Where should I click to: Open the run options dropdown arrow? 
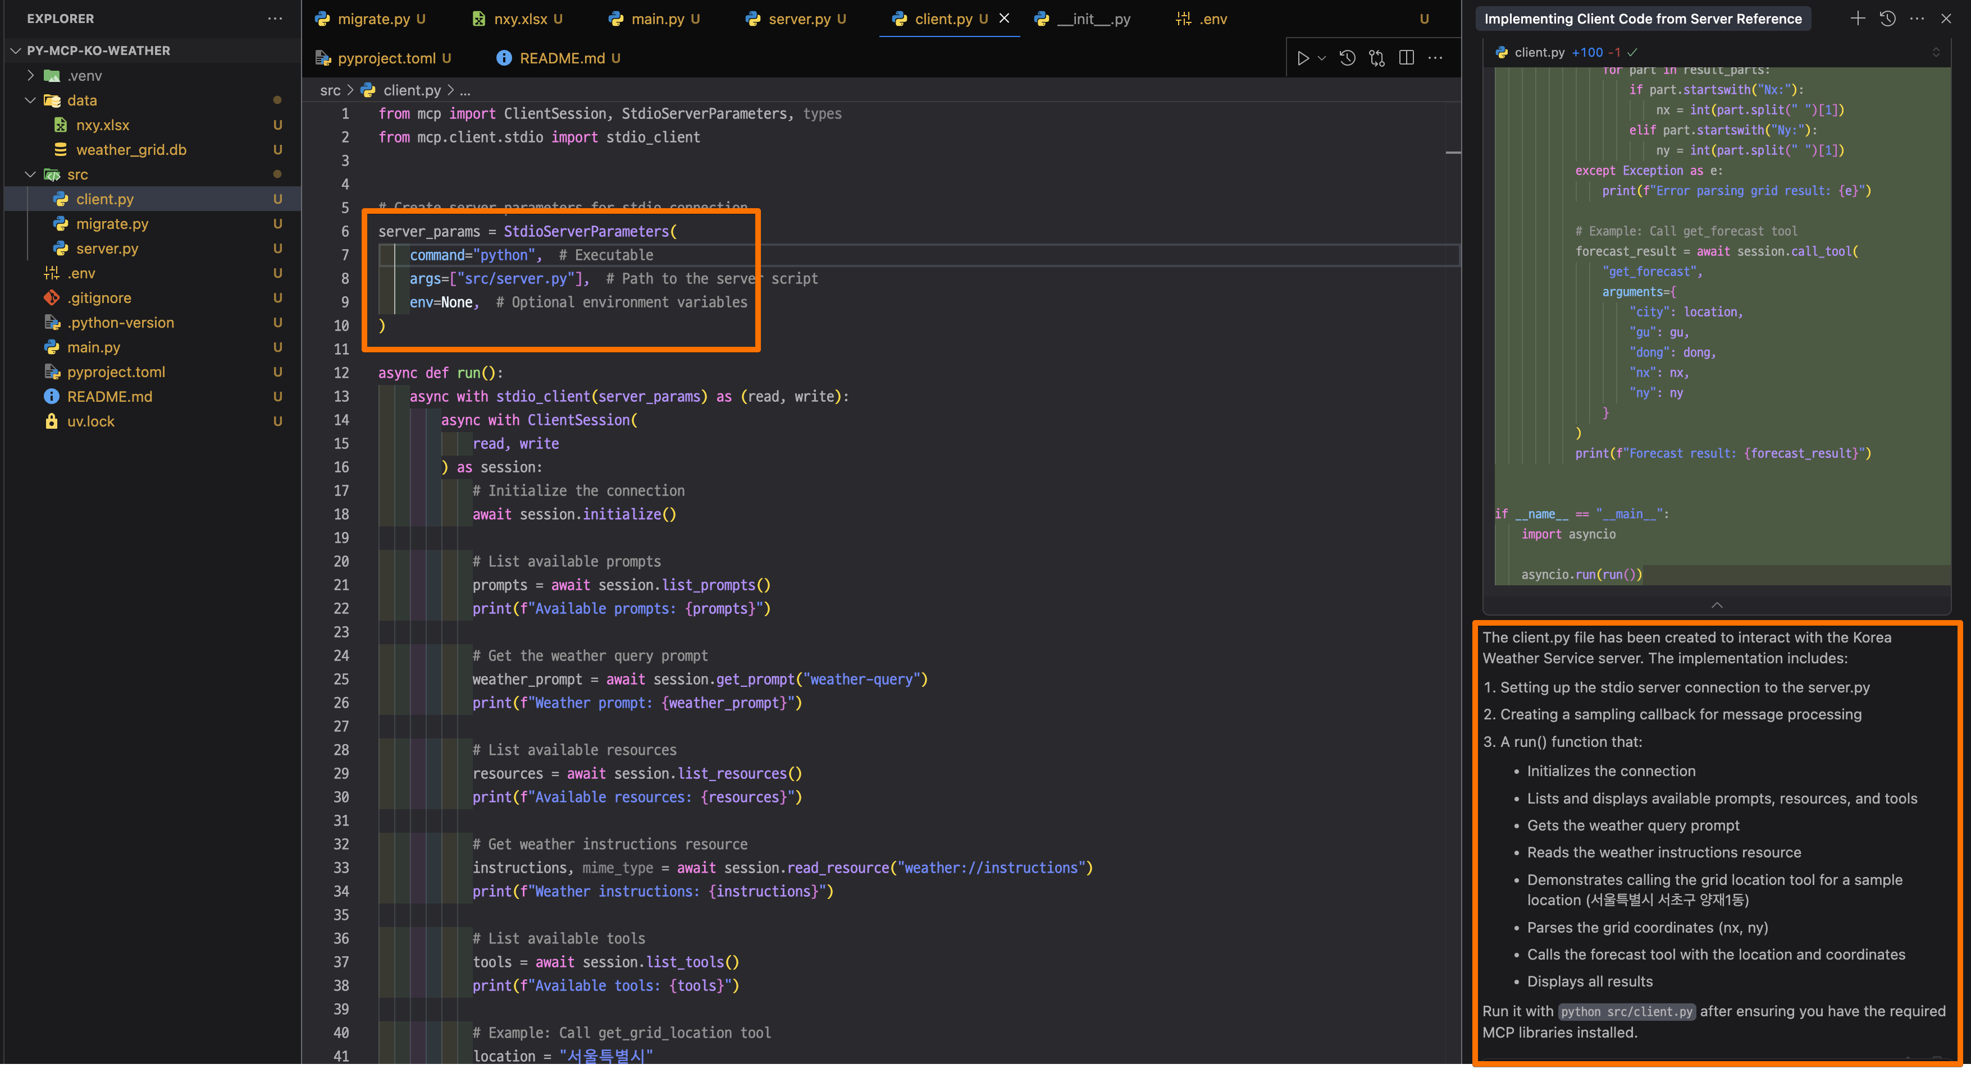1321,58
